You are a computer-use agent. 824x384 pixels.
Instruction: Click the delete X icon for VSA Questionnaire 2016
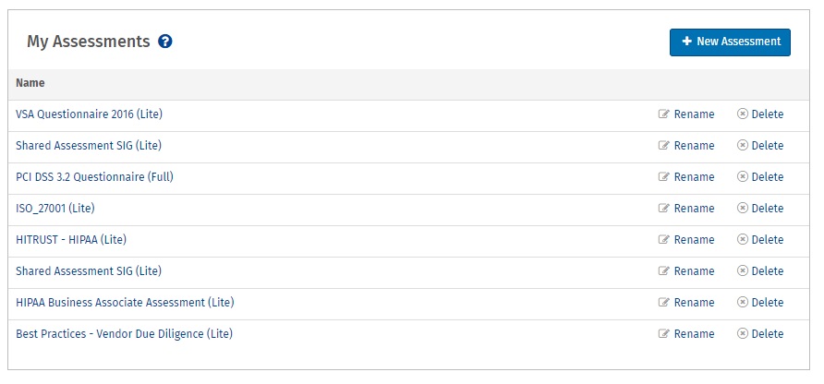(x=742, y=114)
